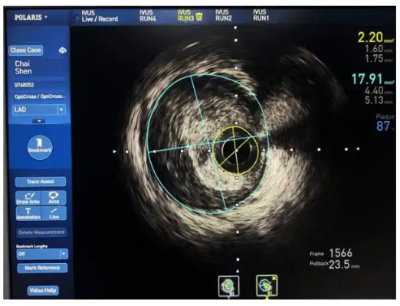Click the Mark Reference button
Viewport: 400px width, 306px height.
(42, 268)
